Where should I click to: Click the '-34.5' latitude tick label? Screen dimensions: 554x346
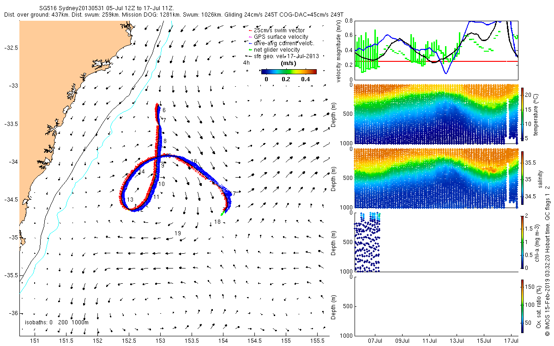(11, 200)
